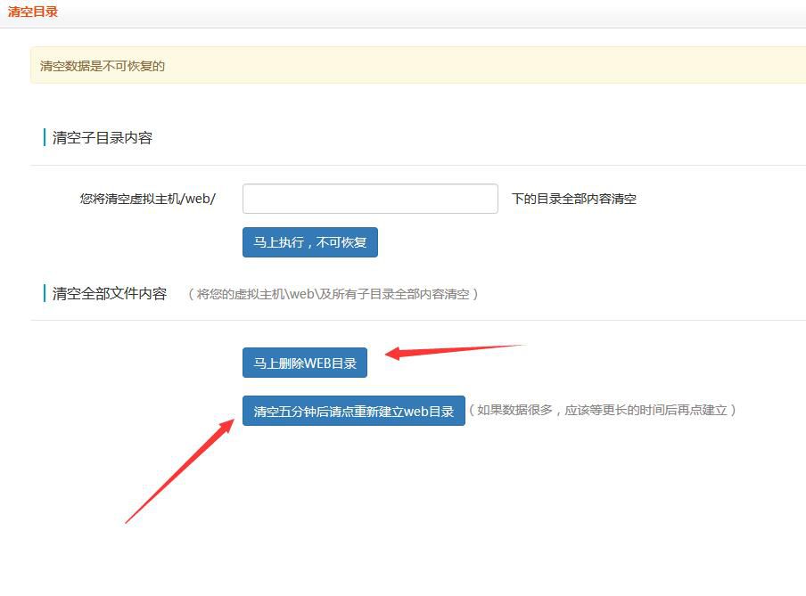Click the 下的目录全部内容清空 text after the input

pos(574,199)
